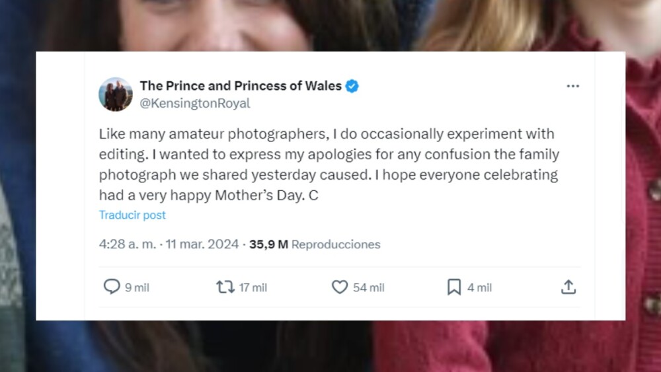Click the "54 mil" likes count

[x=368, y=287]
